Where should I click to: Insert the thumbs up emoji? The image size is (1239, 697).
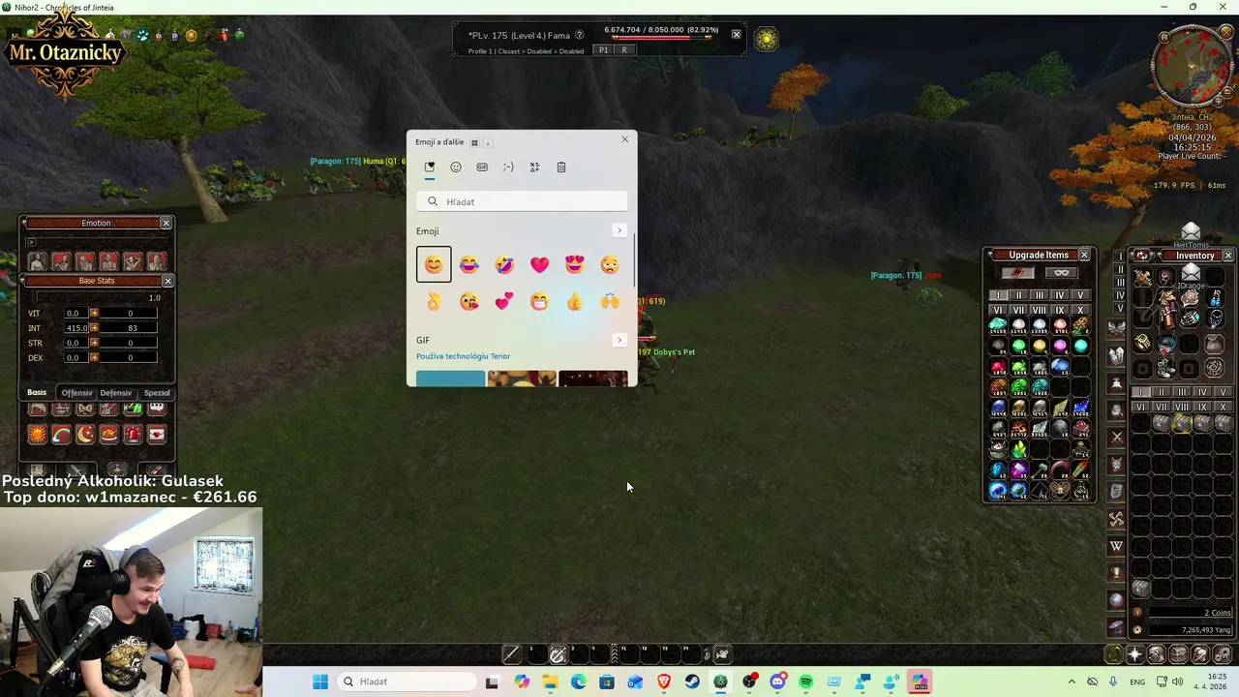574,302
